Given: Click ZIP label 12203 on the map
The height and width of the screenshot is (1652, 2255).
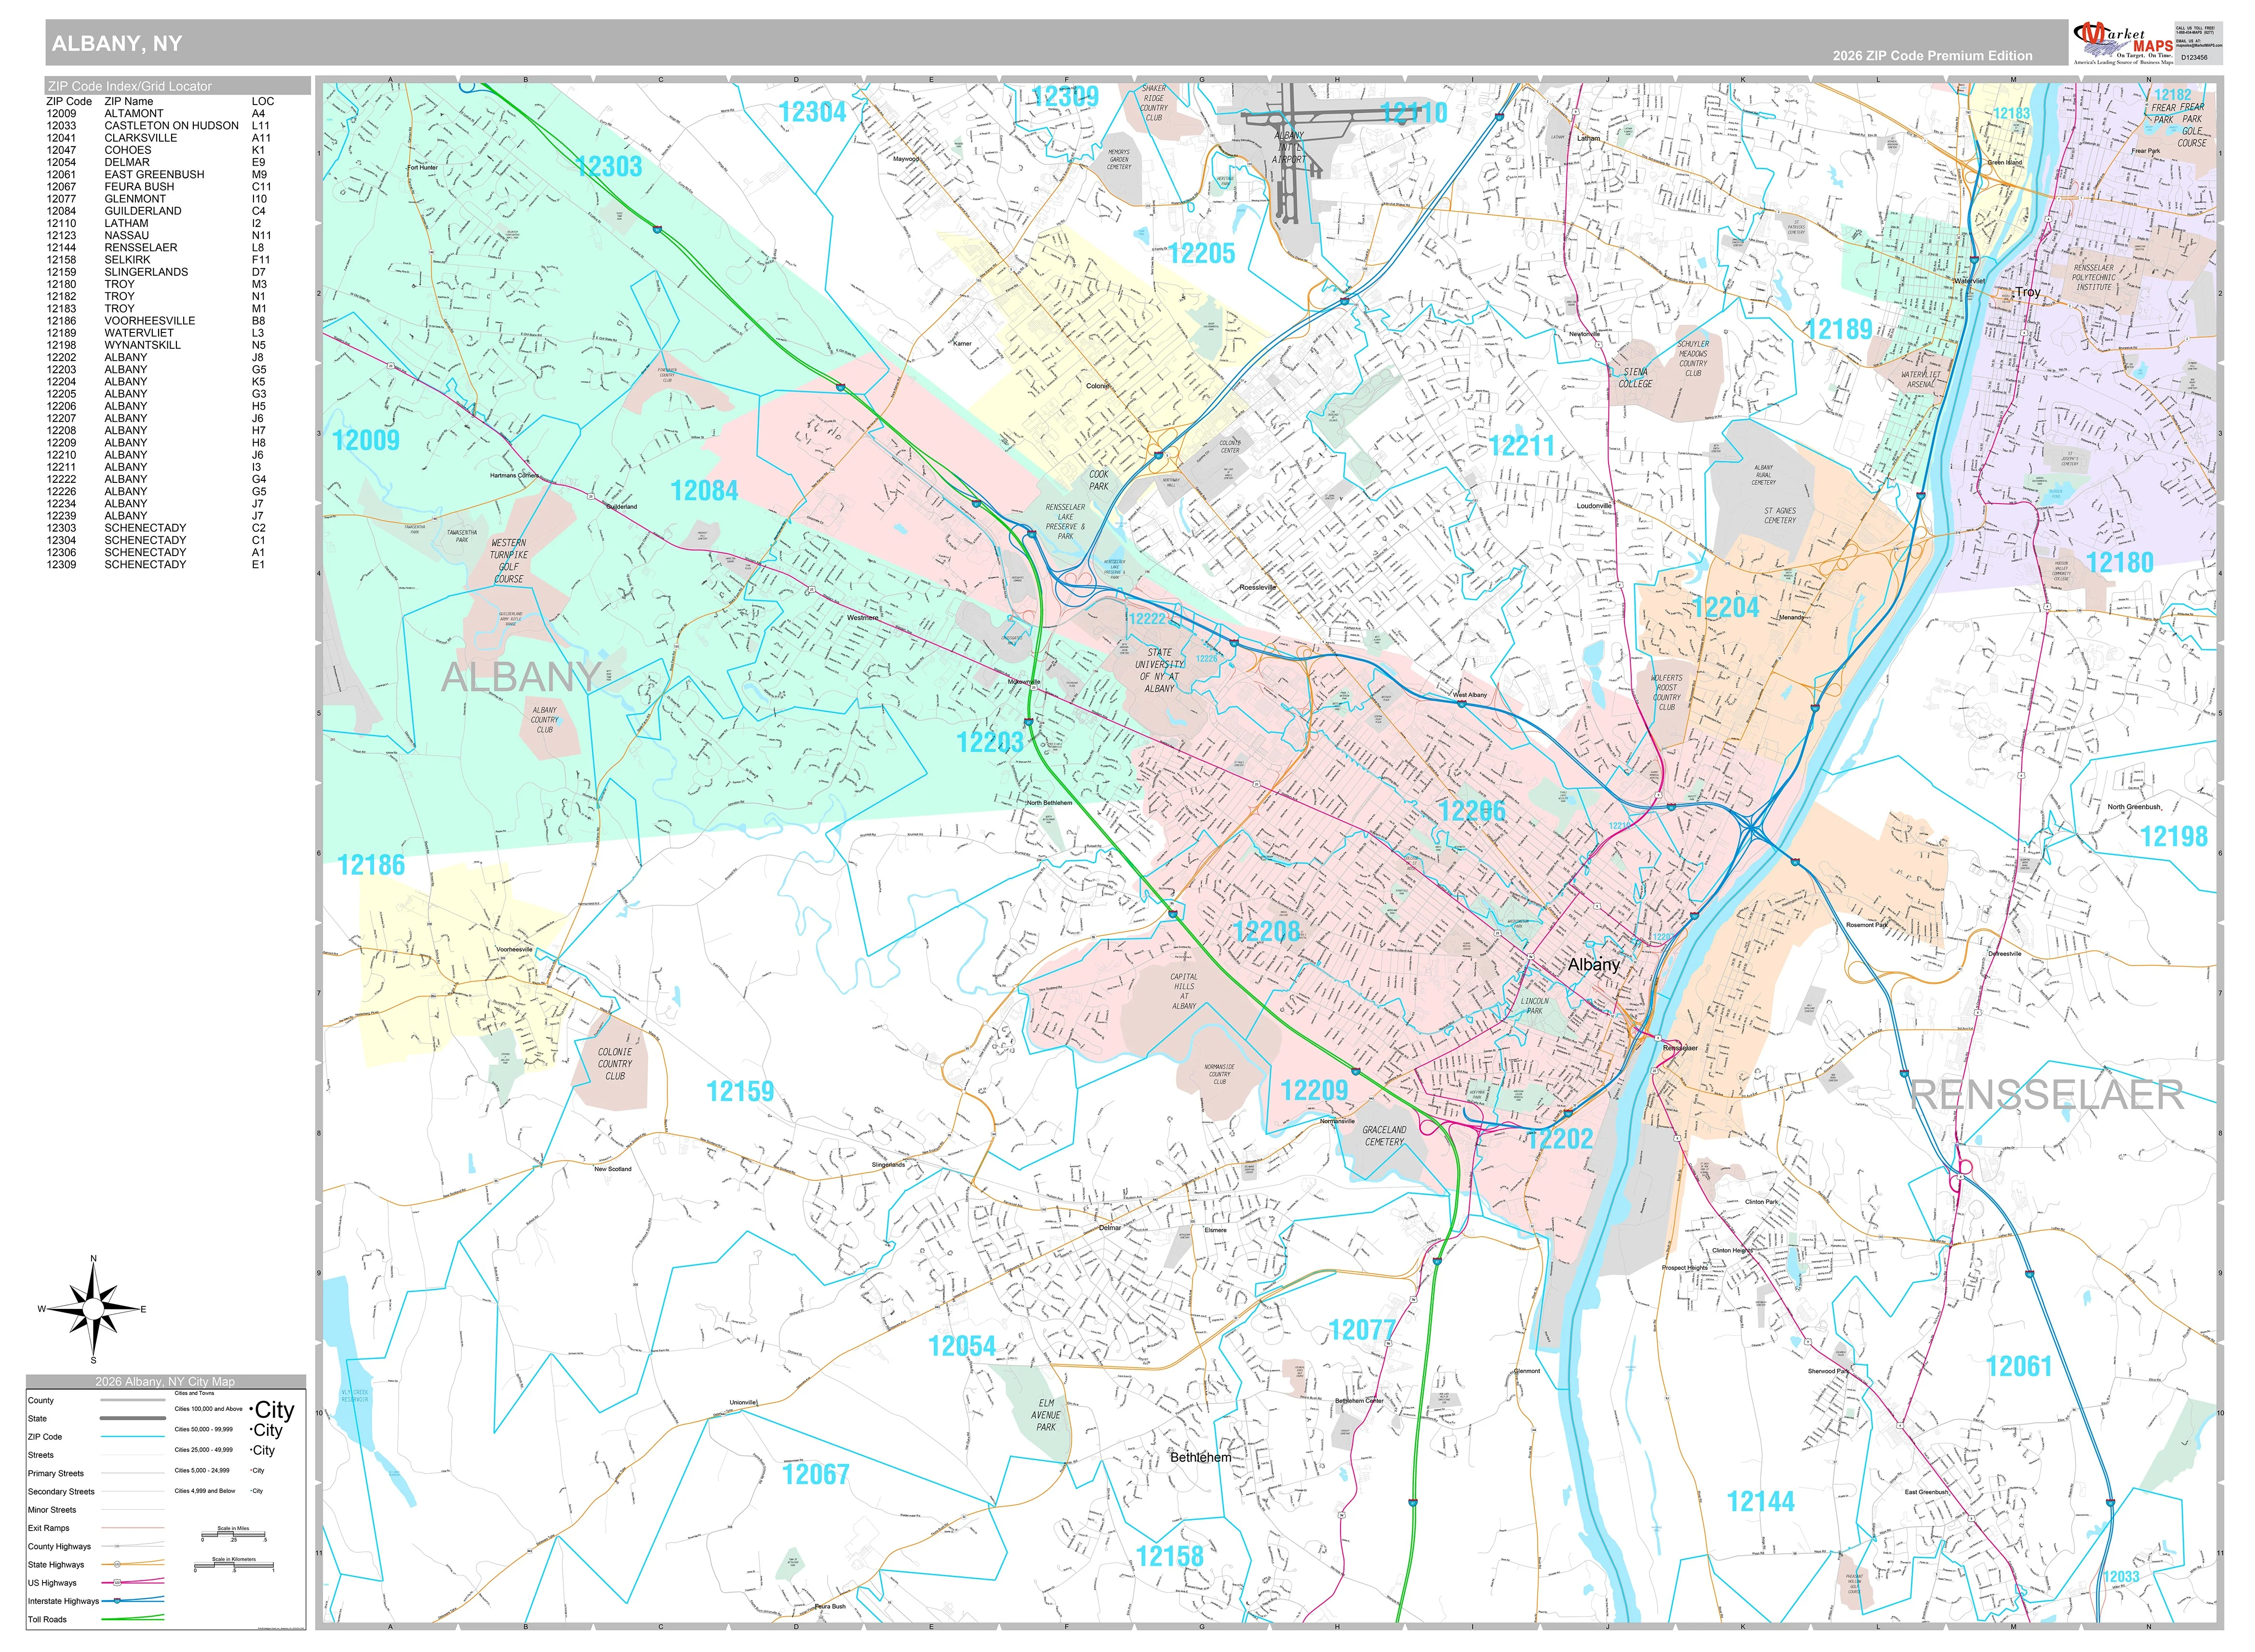Looking at the screenshot, I should point(990,742).
